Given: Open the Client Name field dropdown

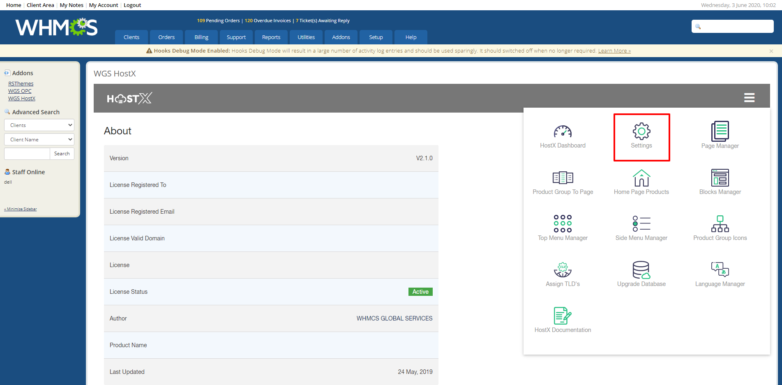Looking at the screenshot, I should tap(39, 139).
